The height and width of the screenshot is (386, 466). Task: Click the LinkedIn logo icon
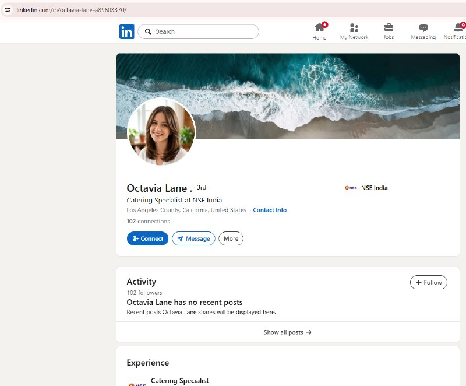[127, 32]
